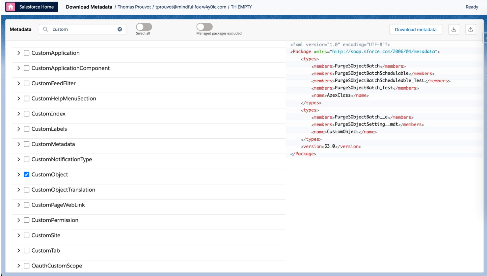Tick the CustomTab checkbox
487x276 pixels.
tap(27, 251)
